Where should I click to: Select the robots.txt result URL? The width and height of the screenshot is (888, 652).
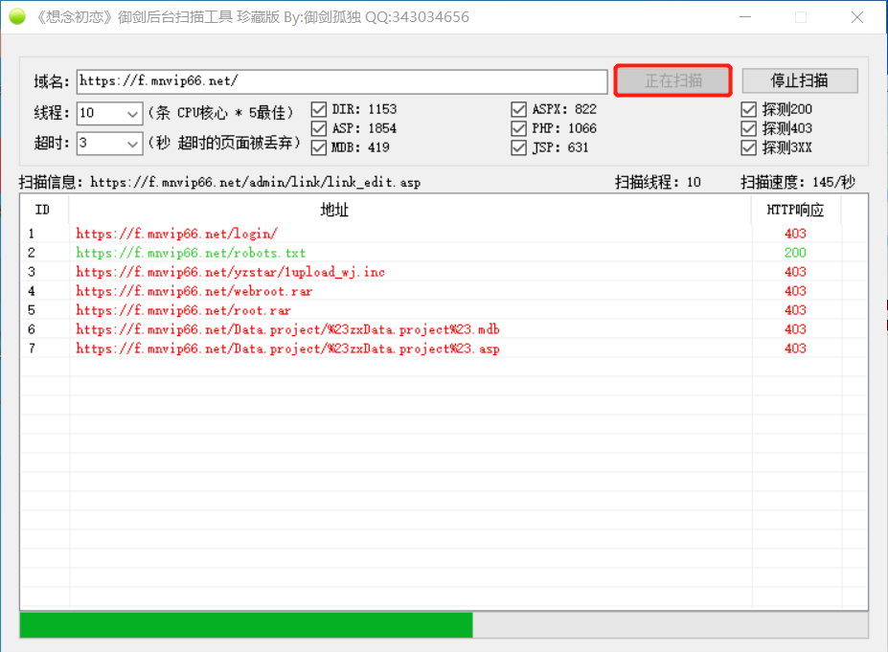191,253
